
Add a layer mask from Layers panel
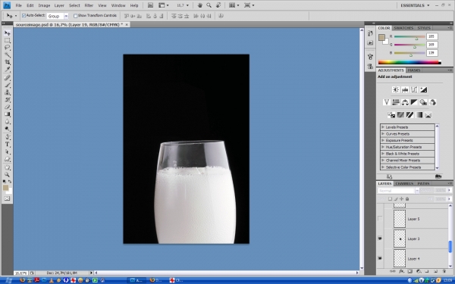pos(410,272)
